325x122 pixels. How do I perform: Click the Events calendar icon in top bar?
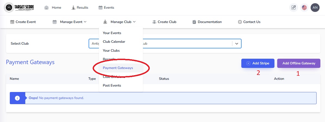point(101,8)
